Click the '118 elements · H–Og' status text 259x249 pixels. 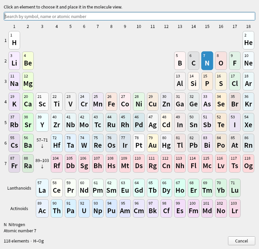click(24, 241)
